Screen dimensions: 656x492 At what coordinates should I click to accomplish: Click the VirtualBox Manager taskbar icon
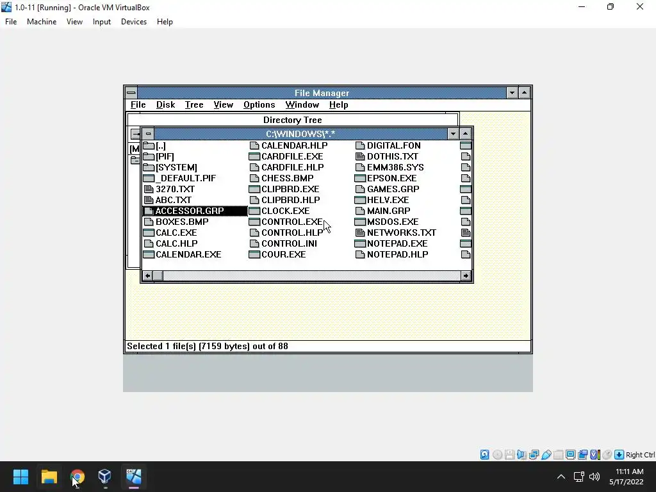(104, 477)
